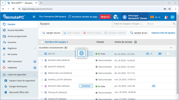Open Chrome's three-dot menu

coord(176,9)
